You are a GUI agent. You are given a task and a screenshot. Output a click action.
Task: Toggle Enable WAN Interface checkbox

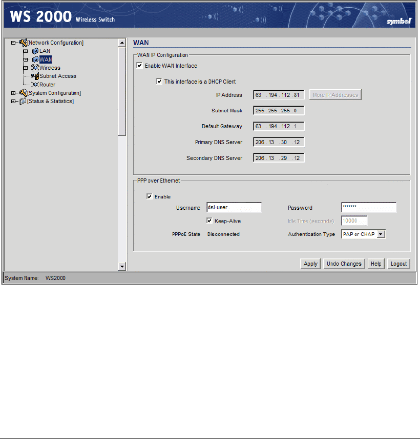point(139,66)
